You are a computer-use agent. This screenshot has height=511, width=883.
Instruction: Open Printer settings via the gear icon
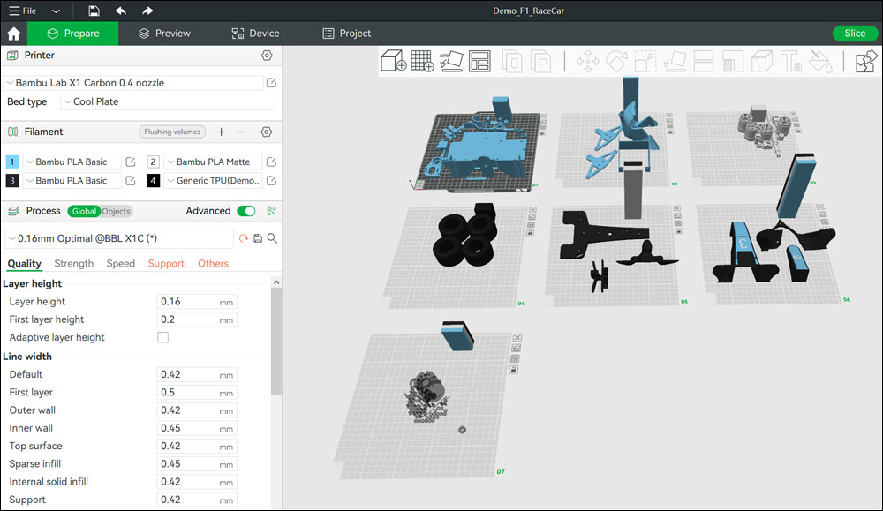coord(266,55)
